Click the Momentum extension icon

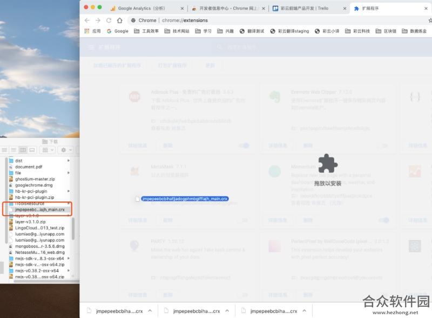coord(275,171)
